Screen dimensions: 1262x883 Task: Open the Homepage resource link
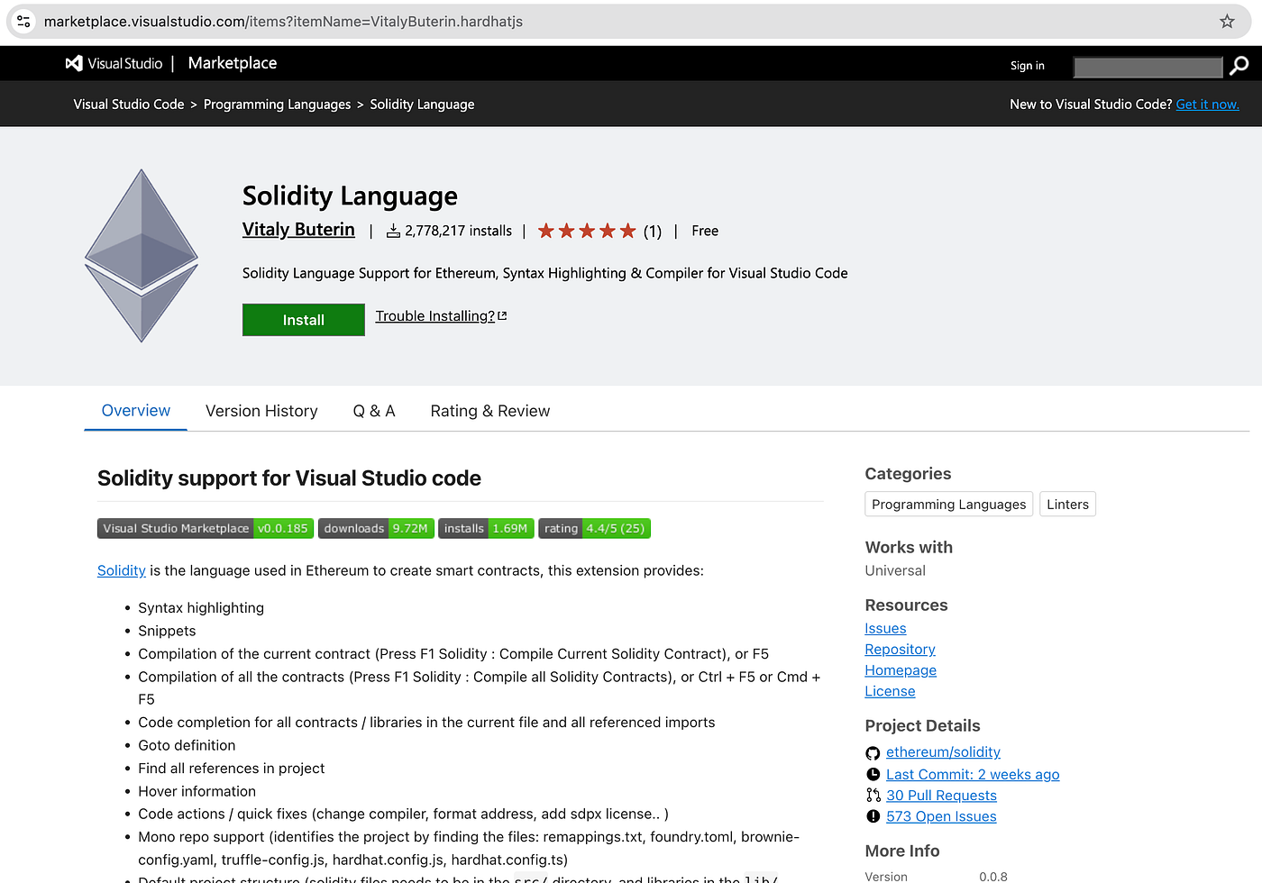[x=901, y=670]
